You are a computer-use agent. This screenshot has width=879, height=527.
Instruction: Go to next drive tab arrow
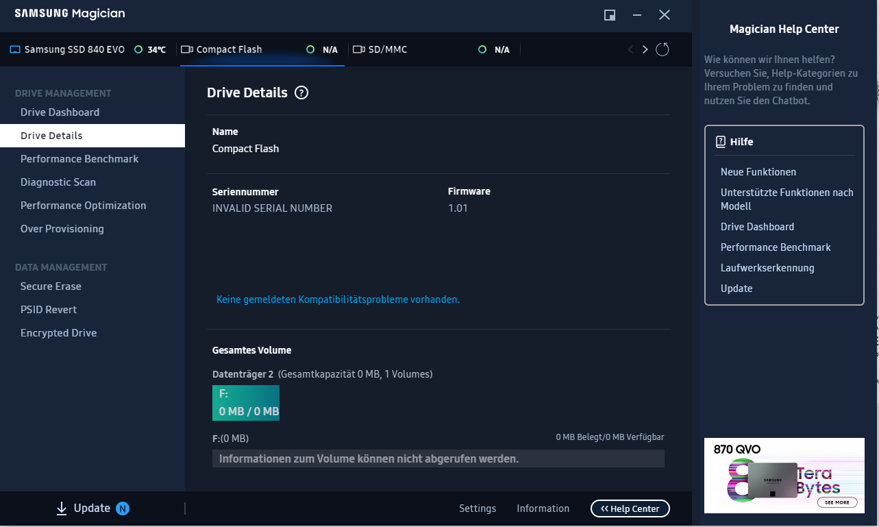(645, 49)
